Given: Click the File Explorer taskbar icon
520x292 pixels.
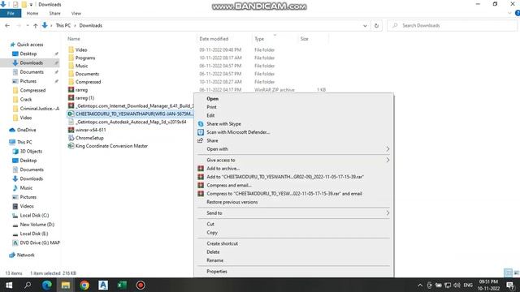Looking at the screenshot, I should [x=66, y=285].
